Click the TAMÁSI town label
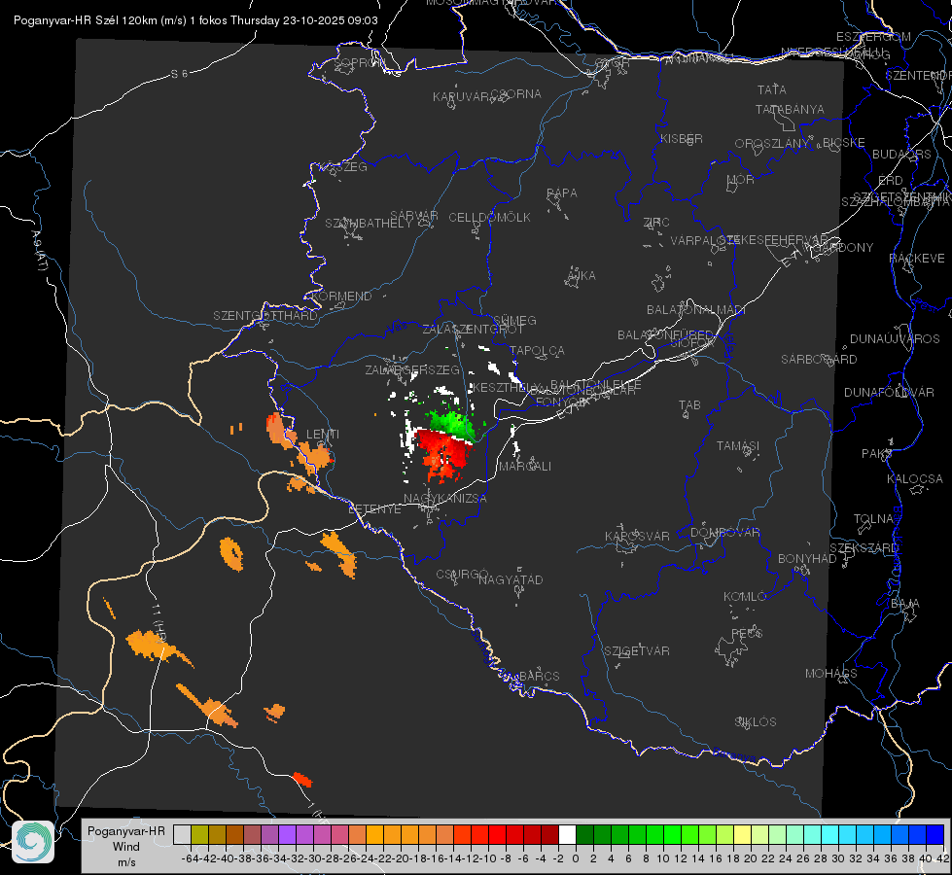Screen dimensions: 952x875 tap(738, 446)
